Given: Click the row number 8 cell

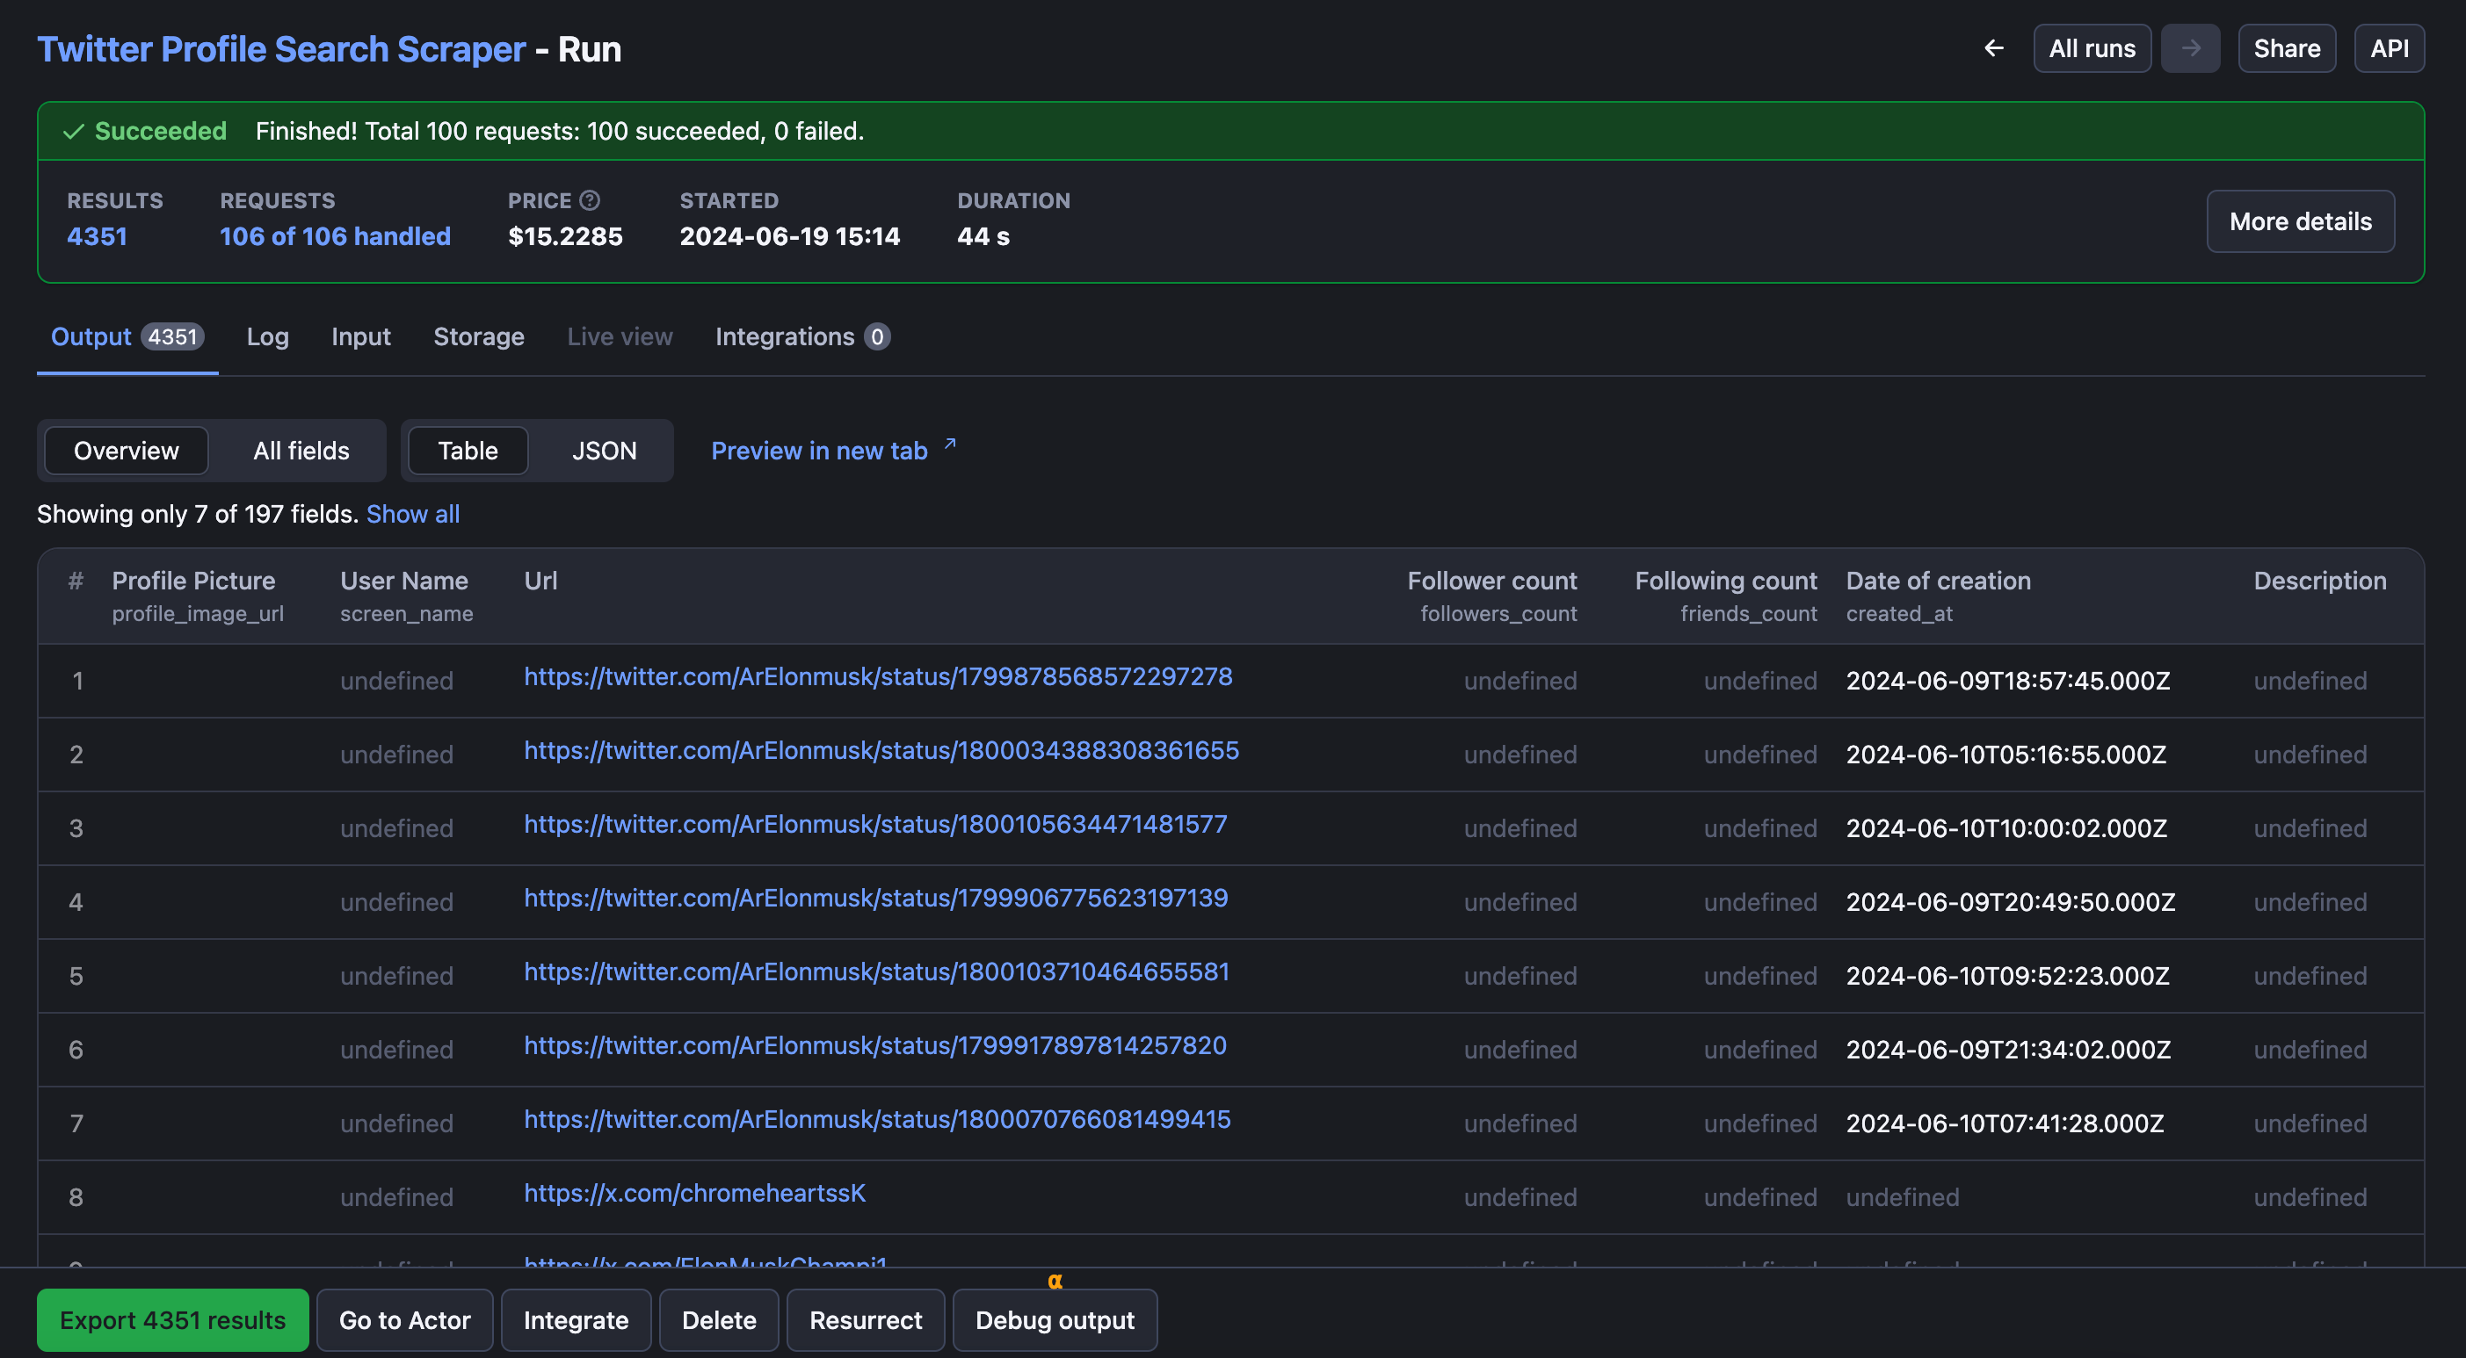Looking at the screenshot, I should click(x=76, y=1196).
